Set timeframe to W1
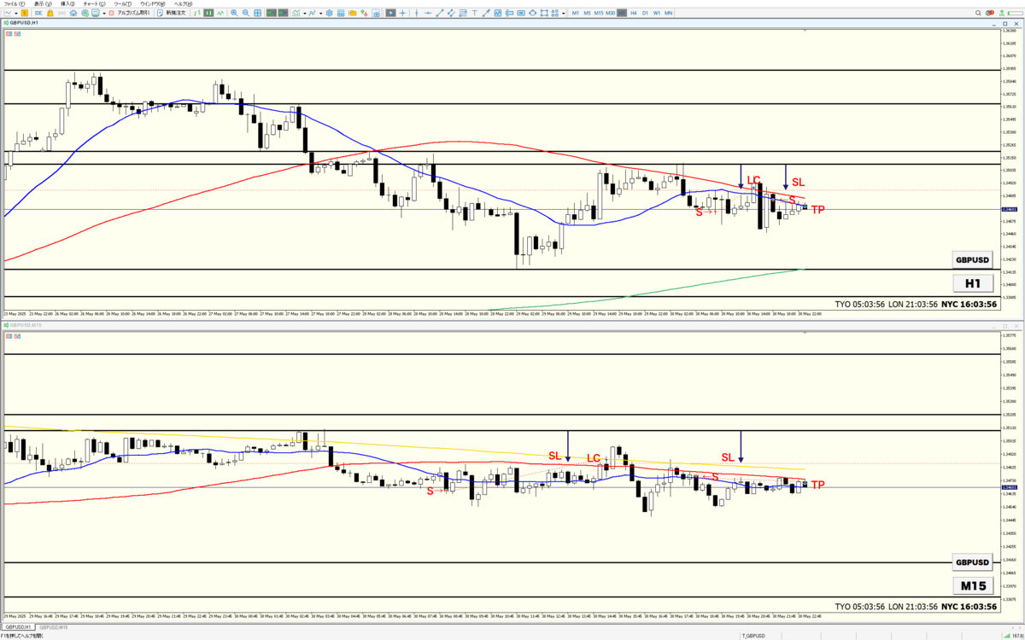The image size is (1025, 640). pyautogui.click(x=656, y=13)
